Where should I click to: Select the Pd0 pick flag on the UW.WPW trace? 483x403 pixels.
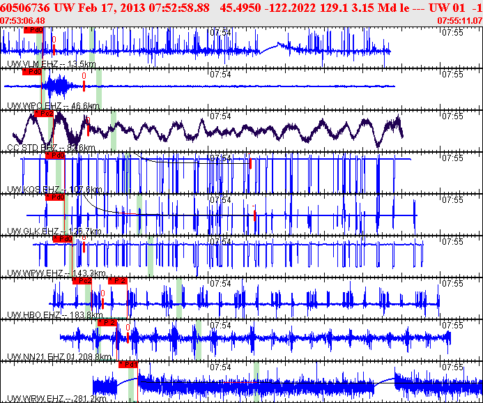[63, 239]
